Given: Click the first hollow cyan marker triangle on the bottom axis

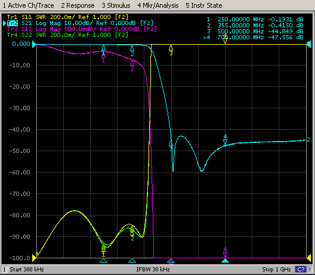Looking at the screenshot, I should click(103, 261).
